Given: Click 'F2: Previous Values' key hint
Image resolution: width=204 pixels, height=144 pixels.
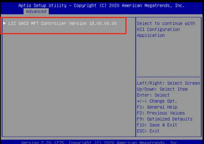Looking at the screenshot, I should tap(161, 113).
